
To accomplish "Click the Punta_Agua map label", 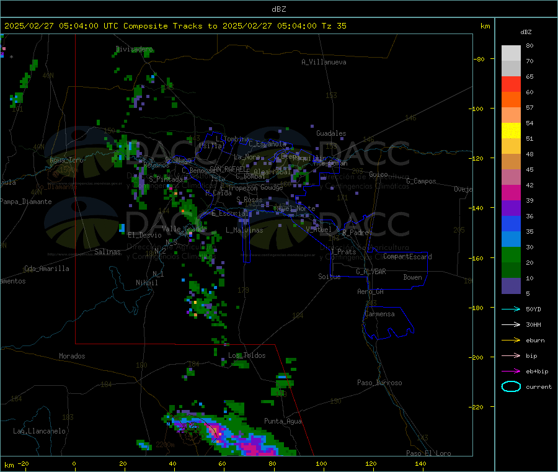I will [x=283, y=421].
